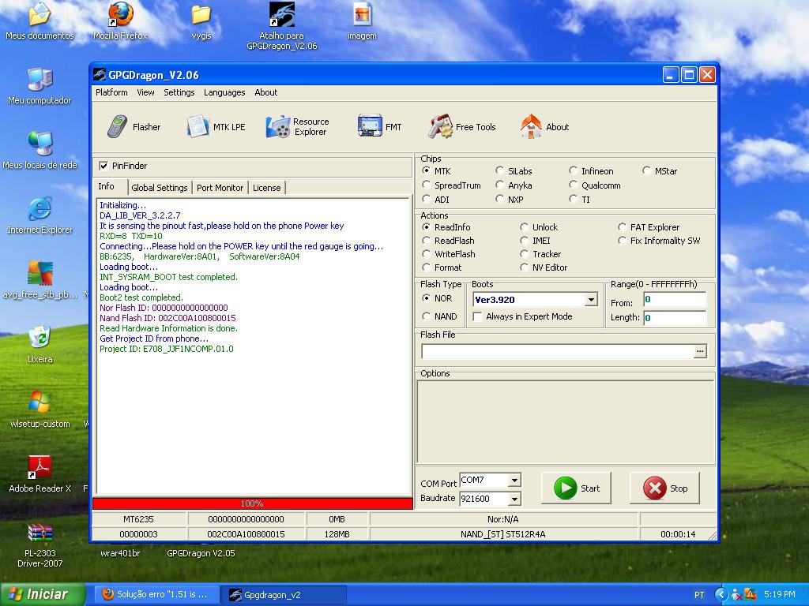Open the FMT tool
Viewport: 809px width, 606px height.
coord(379,127)
